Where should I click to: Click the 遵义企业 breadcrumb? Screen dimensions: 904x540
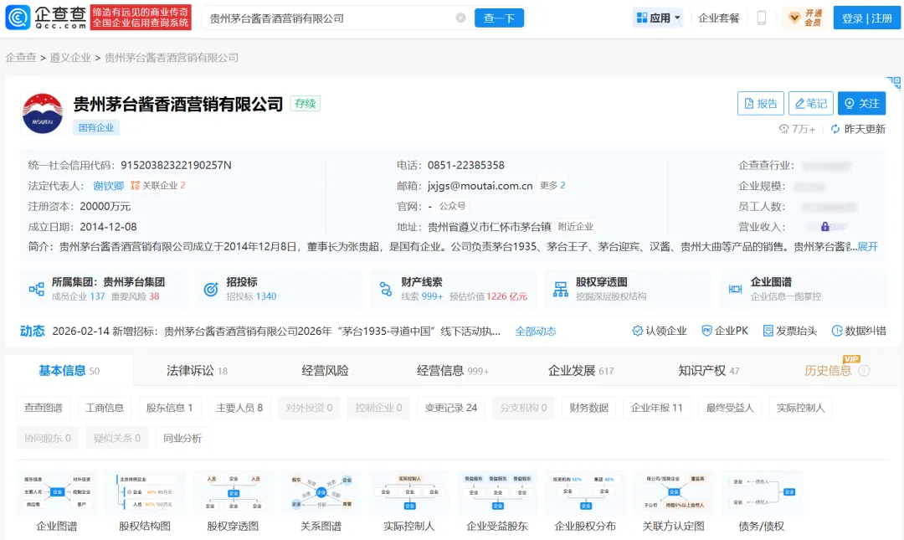click(70, 58)
